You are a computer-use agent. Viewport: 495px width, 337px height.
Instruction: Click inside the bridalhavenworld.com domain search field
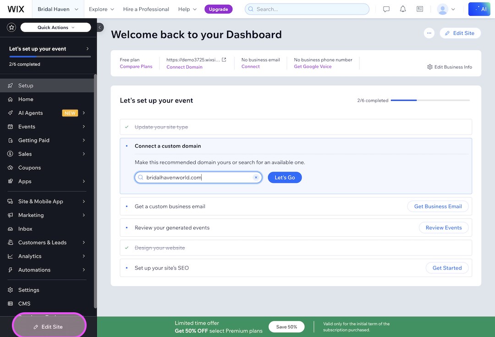coord(197,177)
